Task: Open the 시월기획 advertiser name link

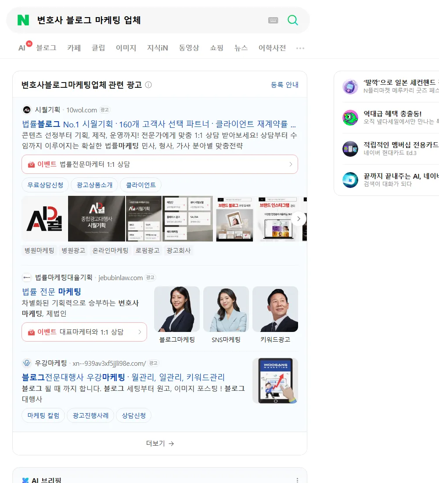Action: (x=47, y=110)
